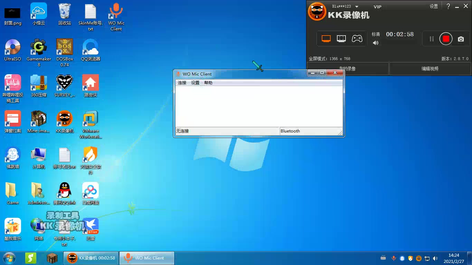Select the VMware Workstation desktop shortcut
Image resolution: width=472 pixels, height=265 pixels.
(x=91, y=125)
